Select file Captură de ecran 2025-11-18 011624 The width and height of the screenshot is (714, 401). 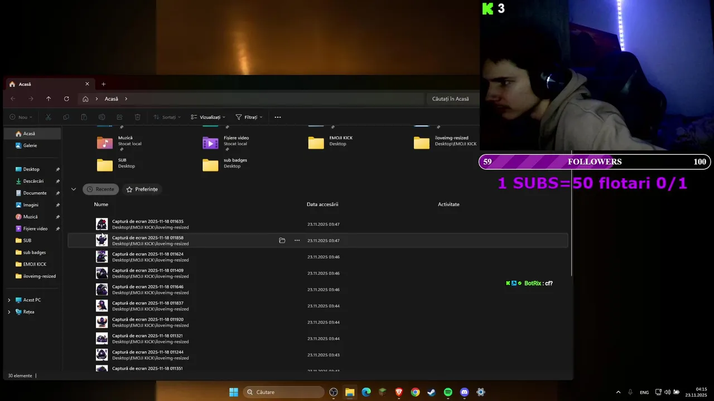tap(318, 257)
